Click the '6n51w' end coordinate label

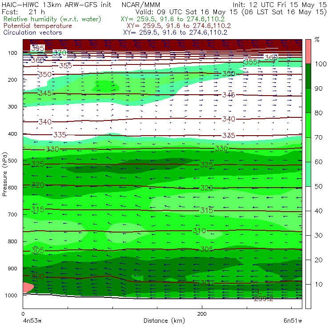click(x=293, y=321)
